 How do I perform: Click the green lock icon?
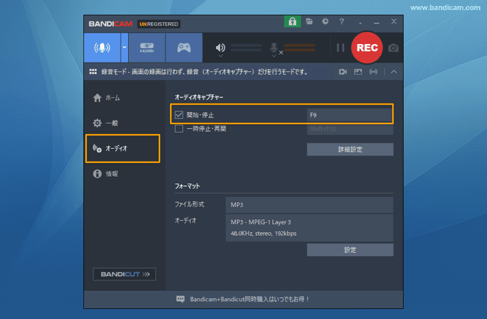292,21
